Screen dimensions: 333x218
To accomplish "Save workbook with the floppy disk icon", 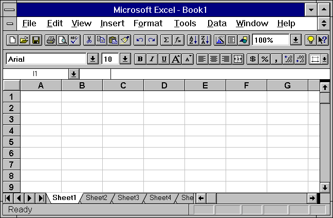I will click(x=36, y=40).
